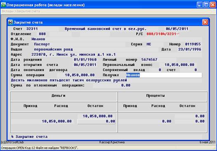Click the application icon in main title bar
The width and height of the screenshot is (217, 151).
3,5
